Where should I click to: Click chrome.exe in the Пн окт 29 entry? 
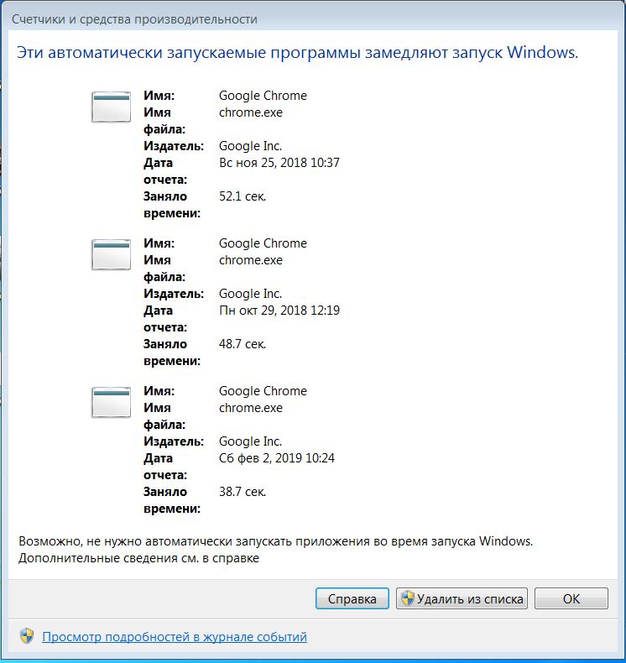coord(251,260)
